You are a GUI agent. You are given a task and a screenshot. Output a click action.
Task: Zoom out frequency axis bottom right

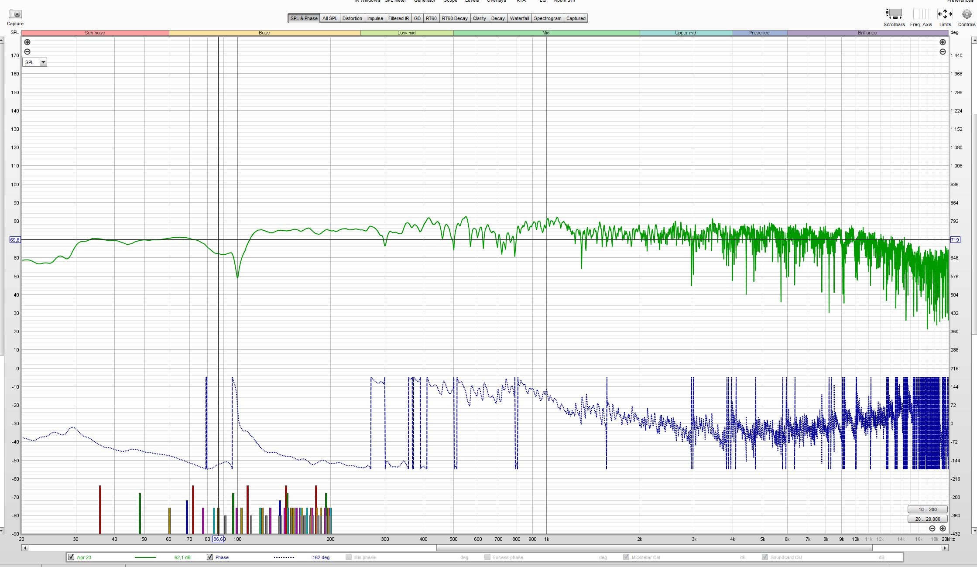pos(932,528)
